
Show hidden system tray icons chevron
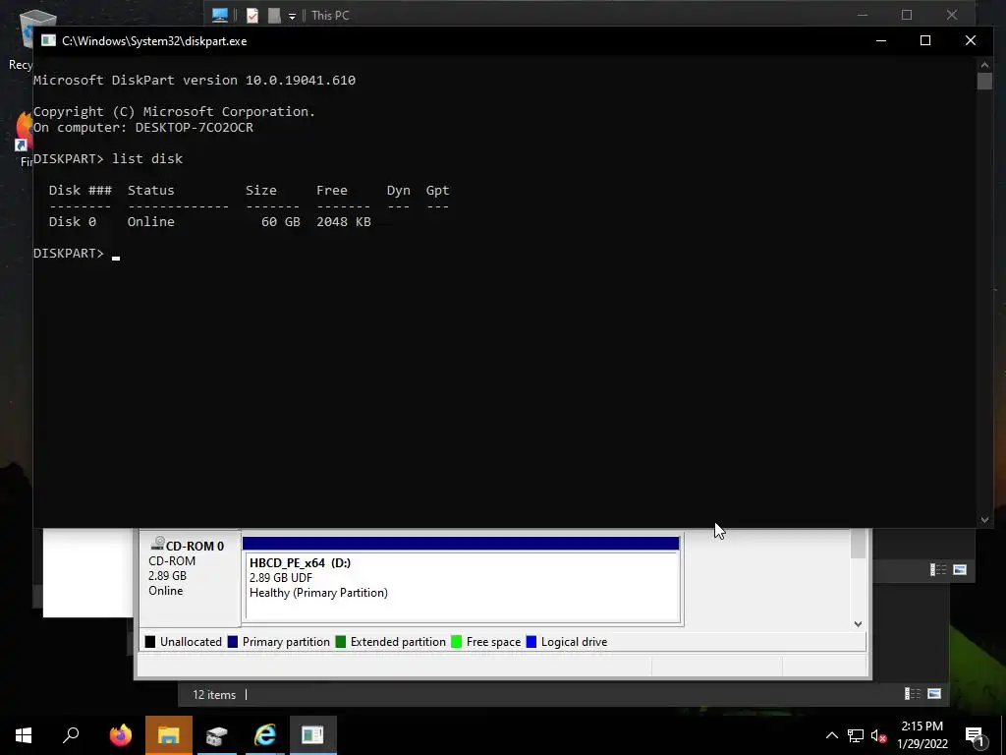tap(831, 735)
